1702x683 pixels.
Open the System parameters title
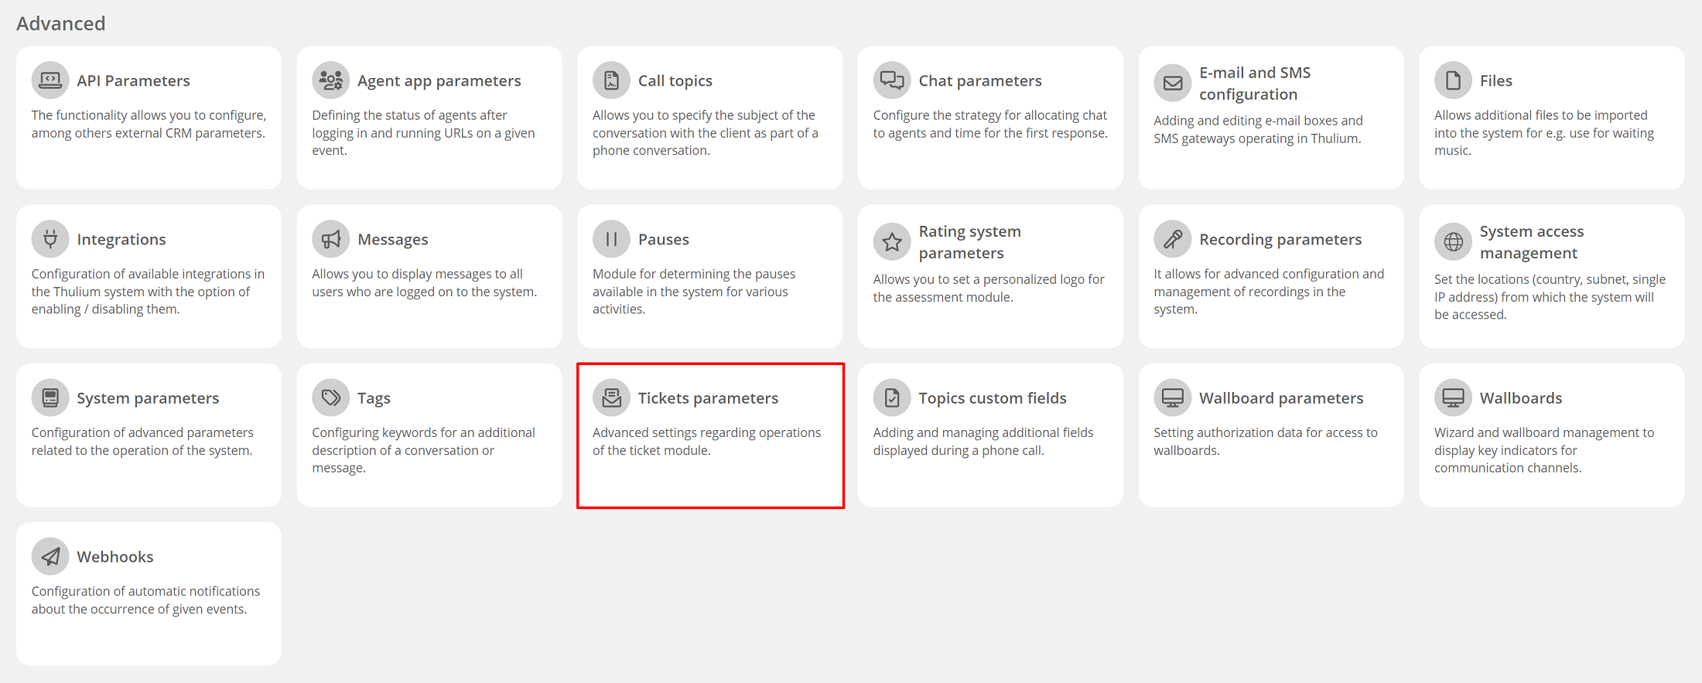click(148, 398)
